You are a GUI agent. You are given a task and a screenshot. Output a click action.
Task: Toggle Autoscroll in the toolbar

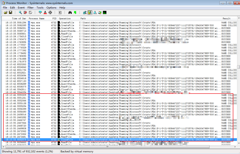tap(25, 13)
